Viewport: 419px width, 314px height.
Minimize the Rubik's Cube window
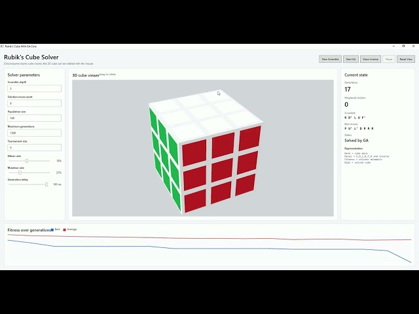[393, 46]
